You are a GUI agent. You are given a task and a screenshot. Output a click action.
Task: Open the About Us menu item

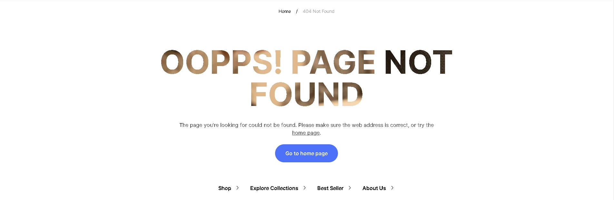pyautogui.click(x=374, y=188)
